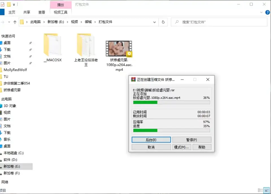Screen dimensions: 271x194
Task: Expand chevron after 视频 in path
Action: (x=81, y=22)
